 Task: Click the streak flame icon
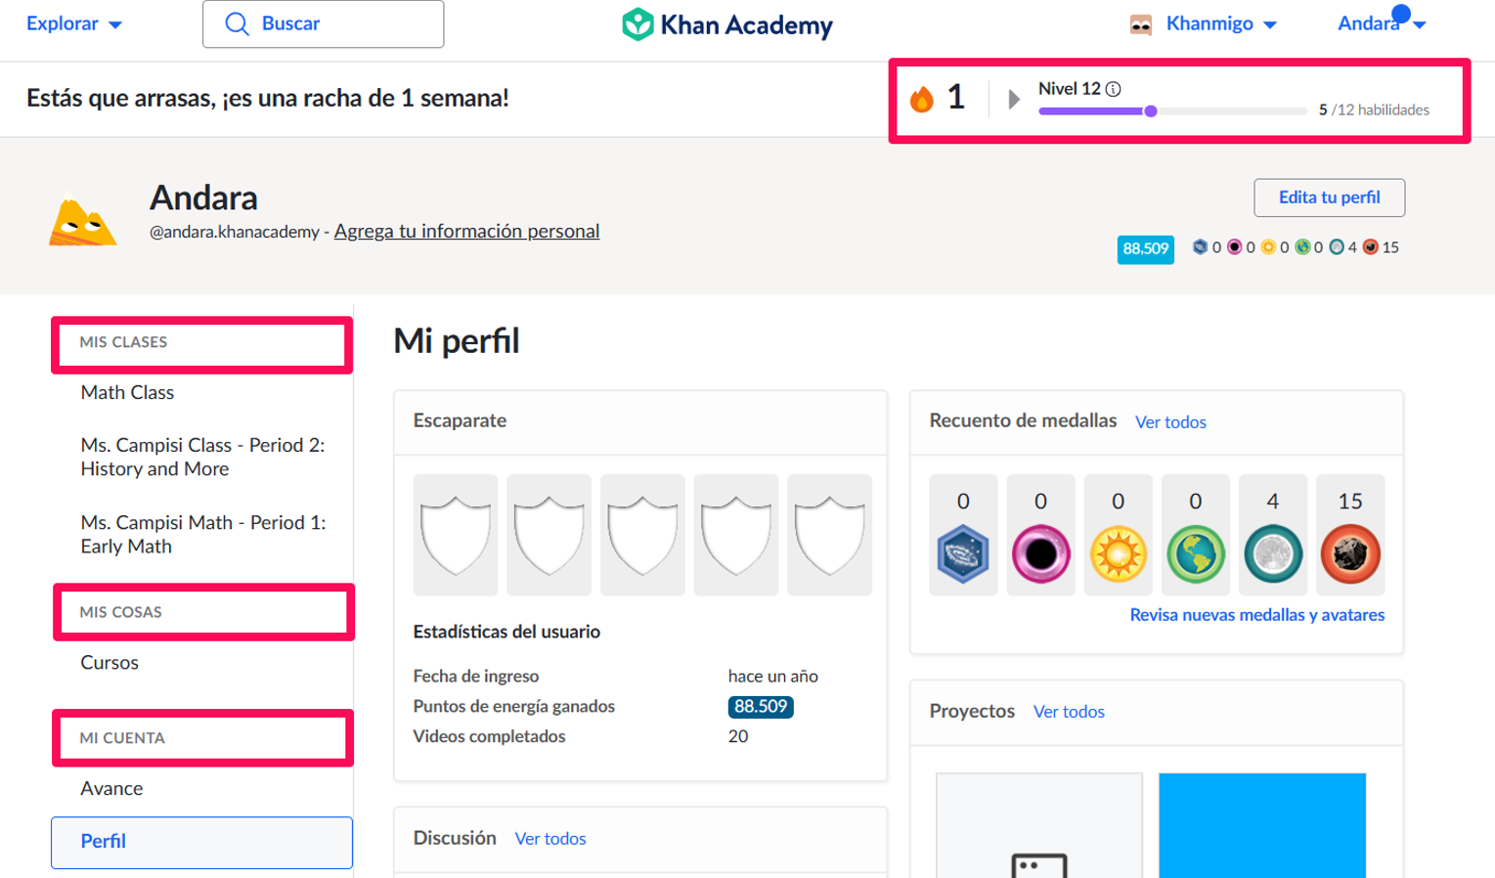point(921,99)
